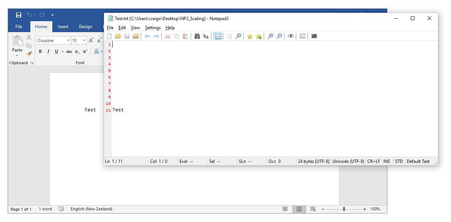Click the Redo arrow in Notepad3 toolbar
The height and width of the screenshot is (222, 451).
[156, 36]
